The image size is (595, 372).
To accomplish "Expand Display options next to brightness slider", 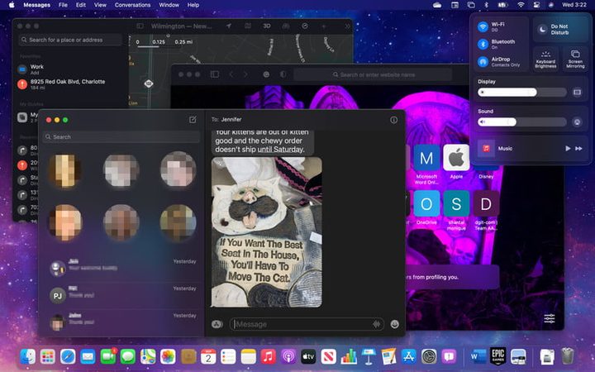I will coord(577,92).
